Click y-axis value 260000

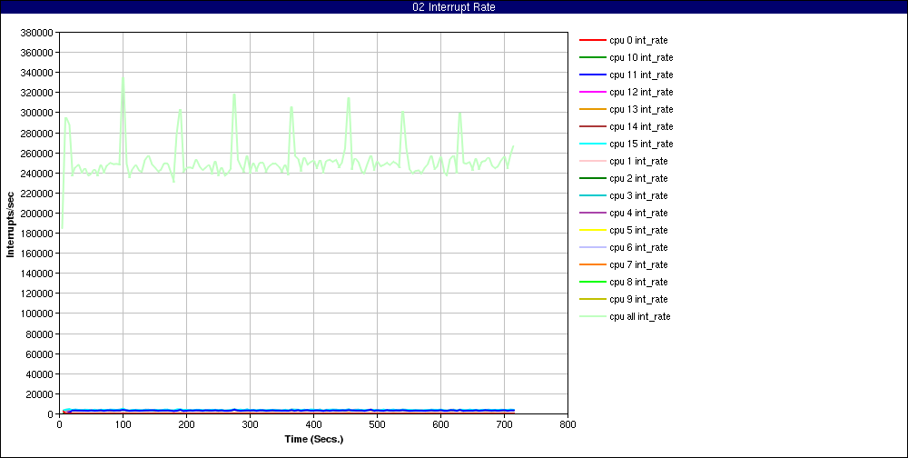pos(38,153)
